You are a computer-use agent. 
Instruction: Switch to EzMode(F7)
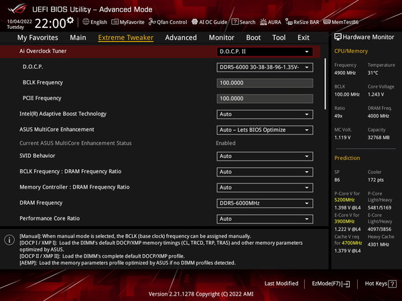click(331, 284)
